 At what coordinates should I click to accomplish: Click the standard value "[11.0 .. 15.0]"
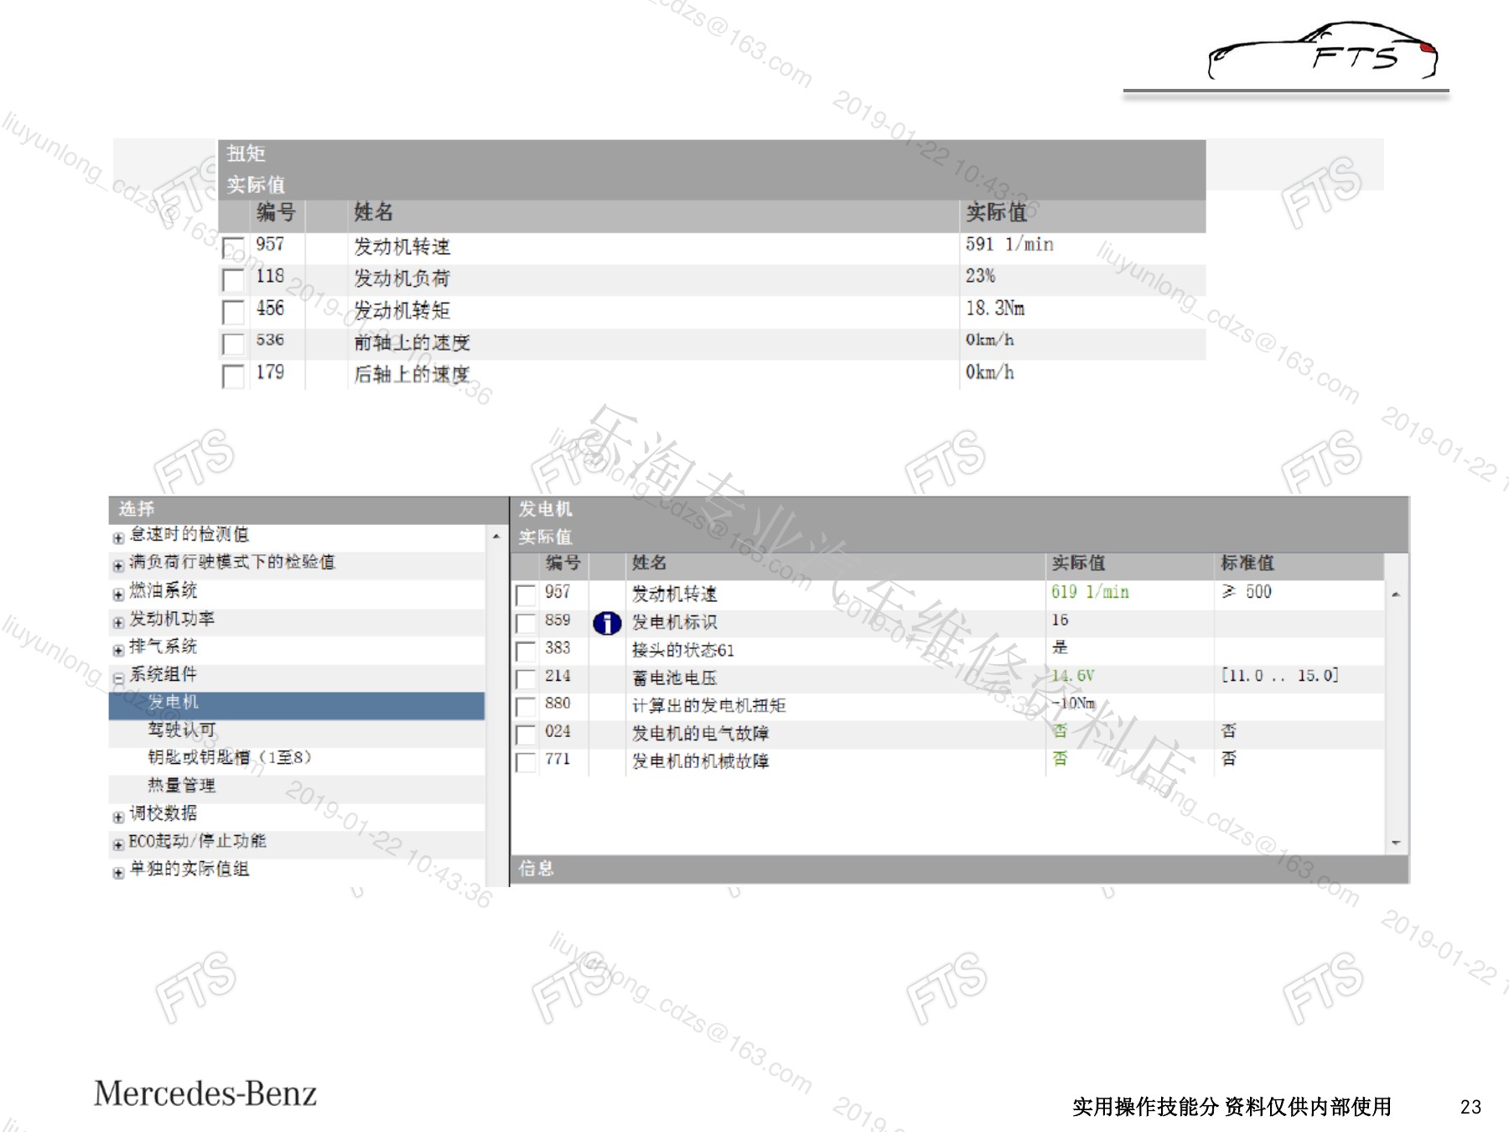coord(1280,676)
